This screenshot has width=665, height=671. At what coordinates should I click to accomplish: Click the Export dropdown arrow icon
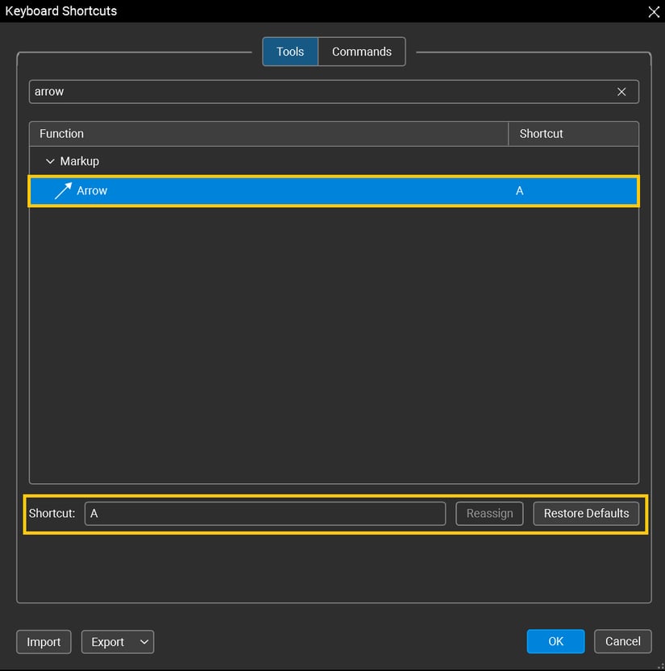pos(143,642)
